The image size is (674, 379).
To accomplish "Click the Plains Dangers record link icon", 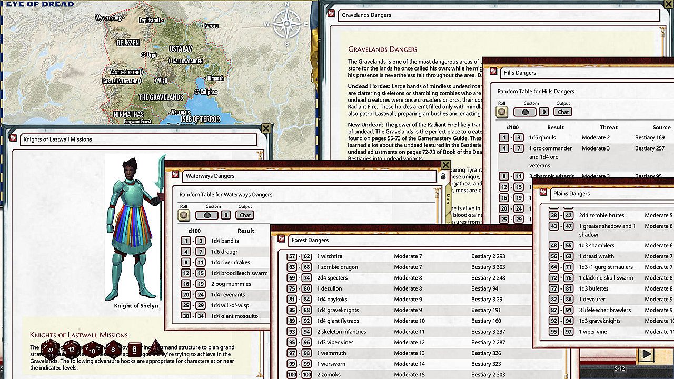I will click(543, 193).
